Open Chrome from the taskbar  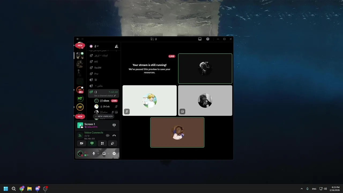(x=22, y=189)
